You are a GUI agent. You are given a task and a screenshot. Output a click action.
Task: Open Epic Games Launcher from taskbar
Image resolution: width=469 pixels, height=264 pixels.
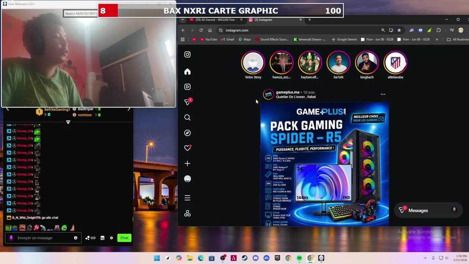tap(277, 258)
